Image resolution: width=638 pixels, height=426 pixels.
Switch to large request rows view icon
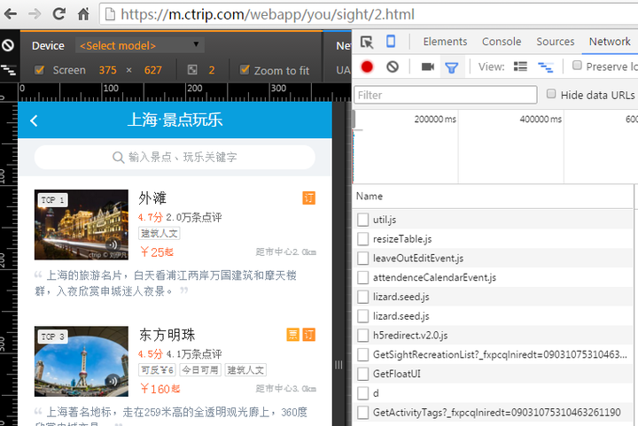(x=520, y=66)
